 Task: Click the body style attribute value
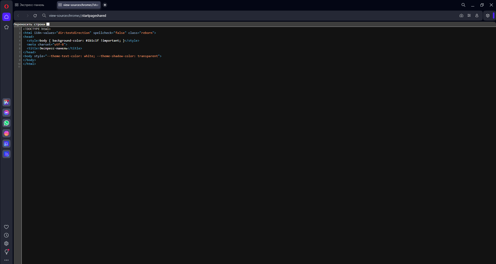pyautogui.click(x=102, y=56)
